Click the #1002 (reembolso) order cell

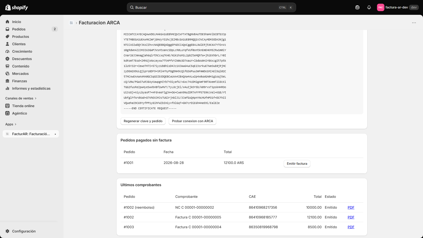[x=139, y=208]
